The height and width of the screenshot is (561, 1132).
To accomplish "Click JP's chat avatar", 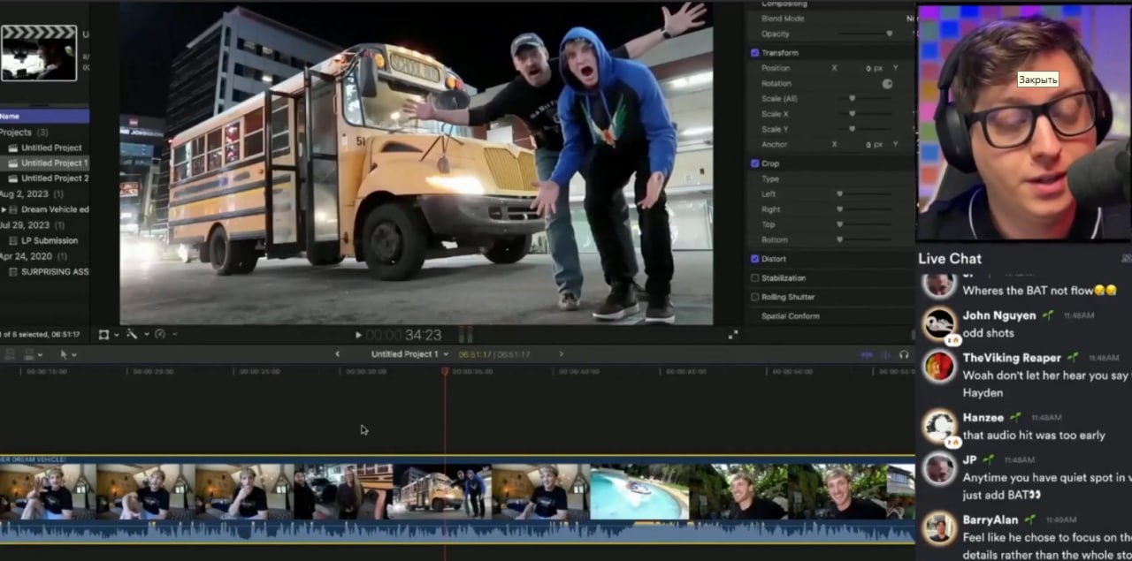I will point(939,468).
